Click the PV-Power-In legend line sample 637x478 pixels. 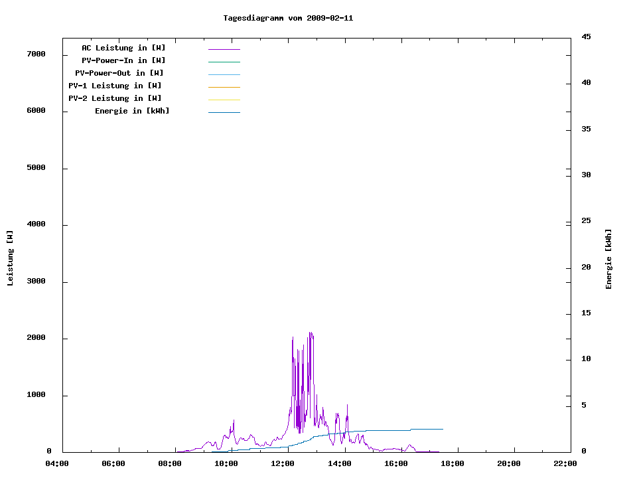(x=224, y=62)
